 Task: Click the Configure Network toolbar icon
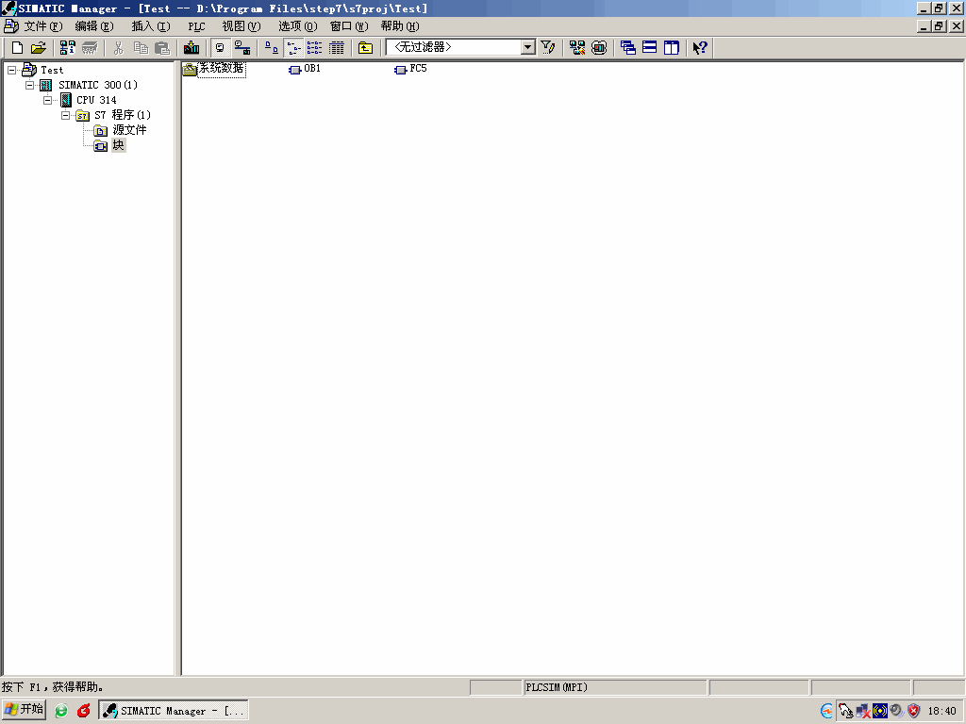577,47
